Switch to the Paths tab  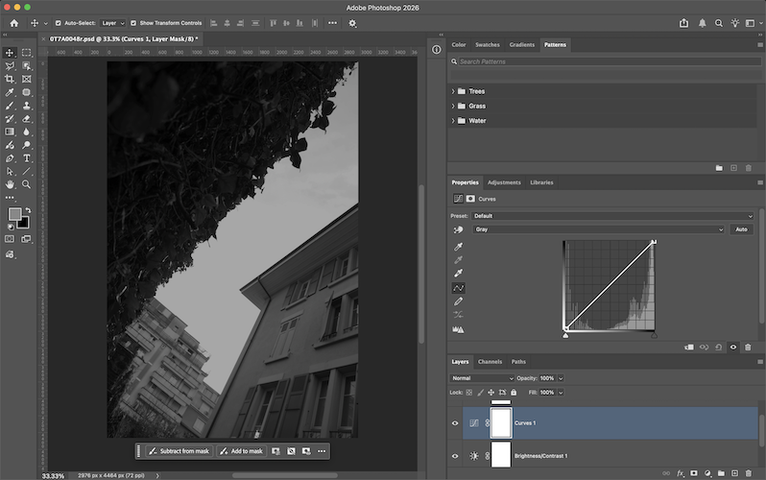tap(518, 362)
